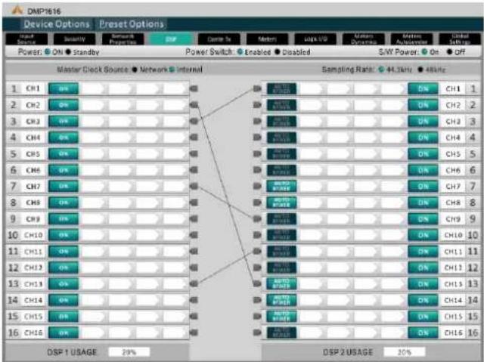Image resolution: width=484 pixels, height=362 pixels.
Task: Click output CH9 routing connector node
Action: pyautogui.click(x=257, y=219)
